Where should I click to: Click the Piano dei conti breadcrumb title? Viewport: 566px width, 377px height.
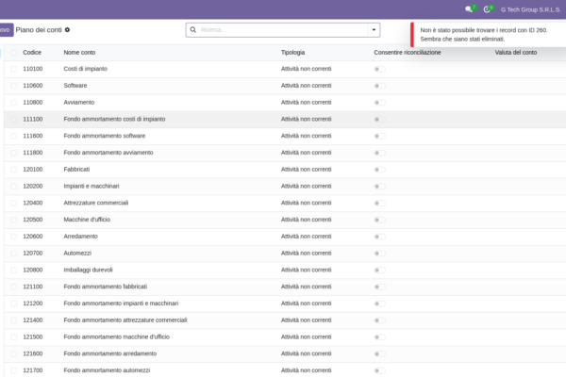(39, 30)
